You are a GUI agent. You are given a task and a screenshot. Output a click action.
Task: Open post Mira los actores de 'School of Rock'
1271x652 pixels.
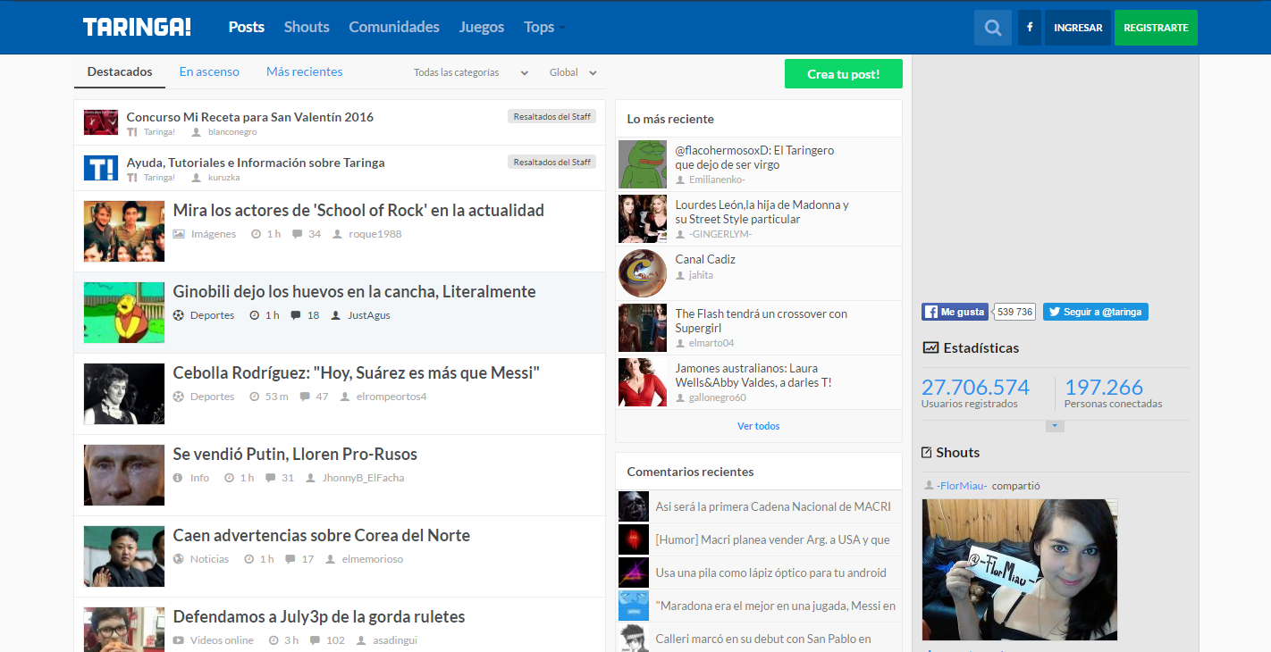(x=358, y=211)
